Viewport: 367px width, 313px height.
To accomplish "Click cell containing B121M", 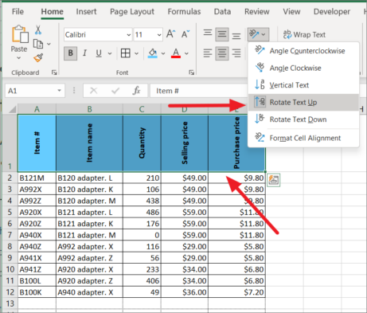I will tap(37, 178).
